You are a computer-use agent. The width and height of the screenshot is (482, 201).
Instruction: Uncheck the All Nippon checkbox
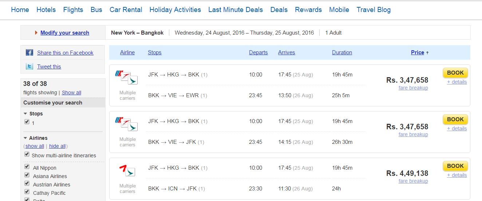27,167
